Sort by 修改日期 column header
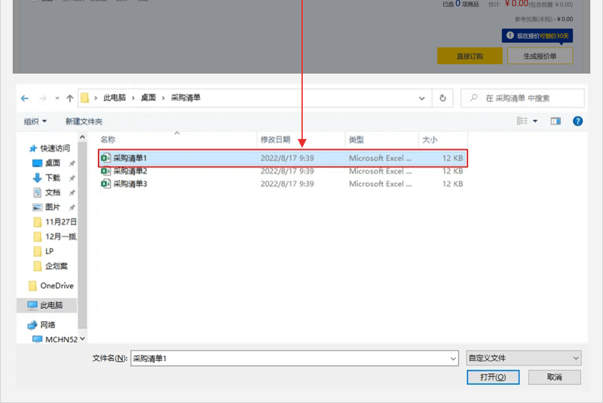603x403 pixels. pos(275,140)
